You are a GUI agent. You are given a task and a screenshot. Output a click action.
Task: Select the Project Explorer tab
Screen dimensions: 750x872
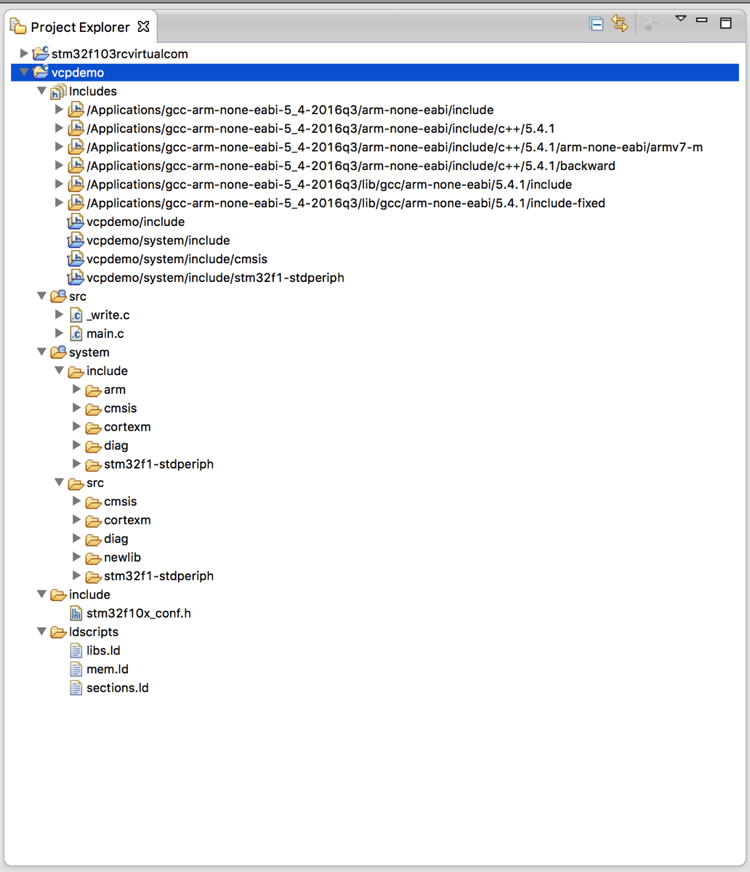(x=80, y=27)
